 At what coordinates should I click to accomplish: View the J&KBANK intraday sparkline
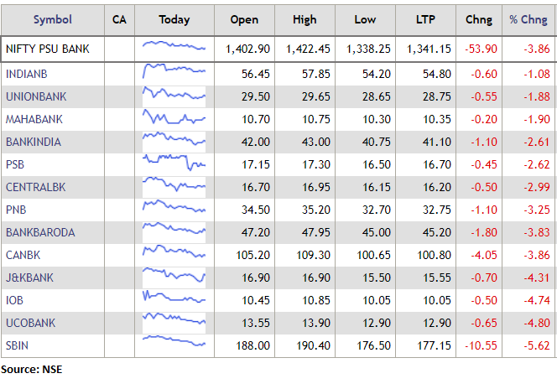pos(174,277)
